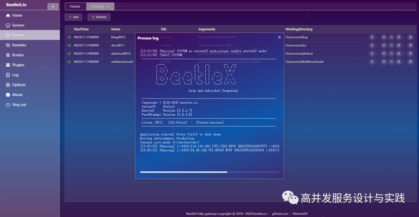Collapse the BeetleX.io sidebar with the arrow
Screen dimensions: 419x217
click(53, 7)
